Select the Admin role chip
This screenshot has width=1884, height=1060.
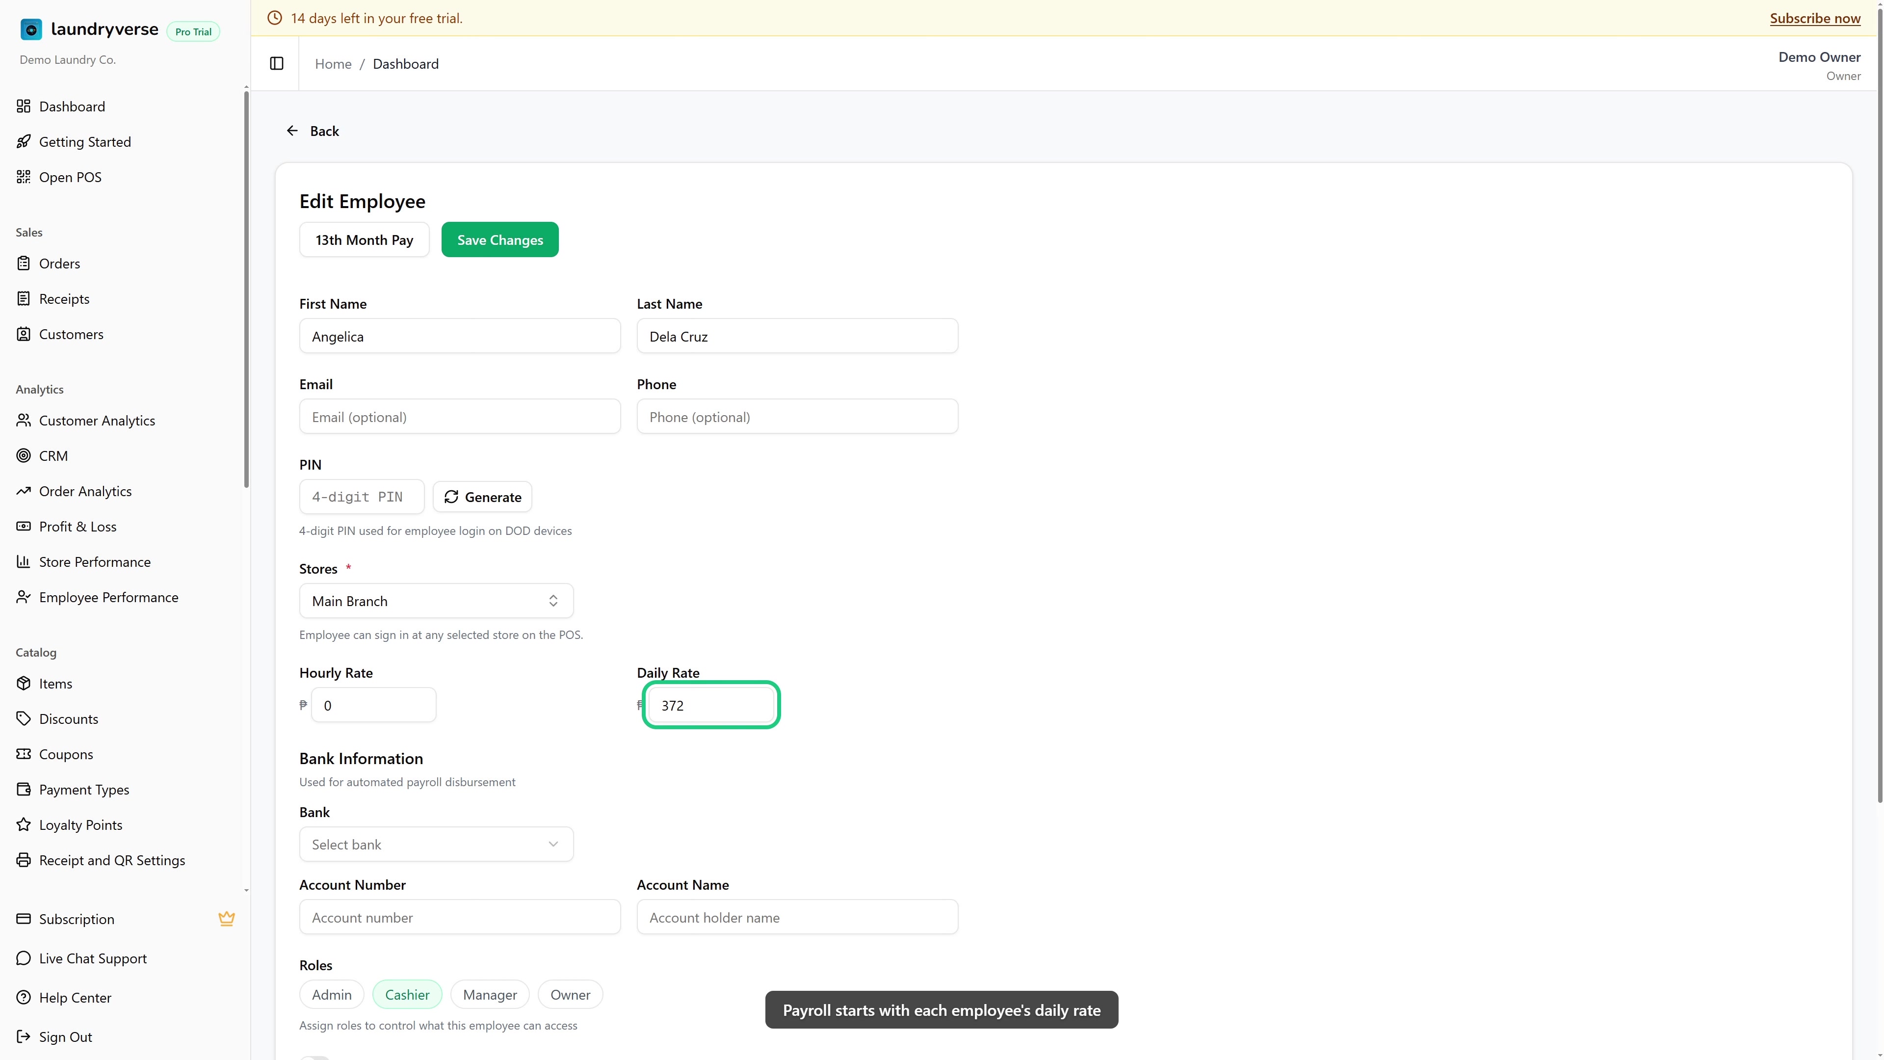pos(331,995)
